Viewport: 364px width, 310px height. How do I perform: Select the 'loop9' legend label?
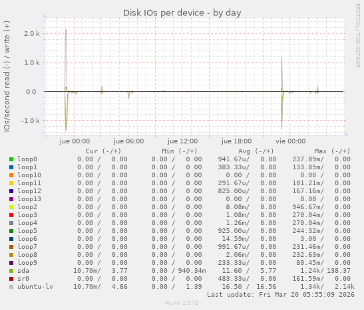tap(27, 263)
